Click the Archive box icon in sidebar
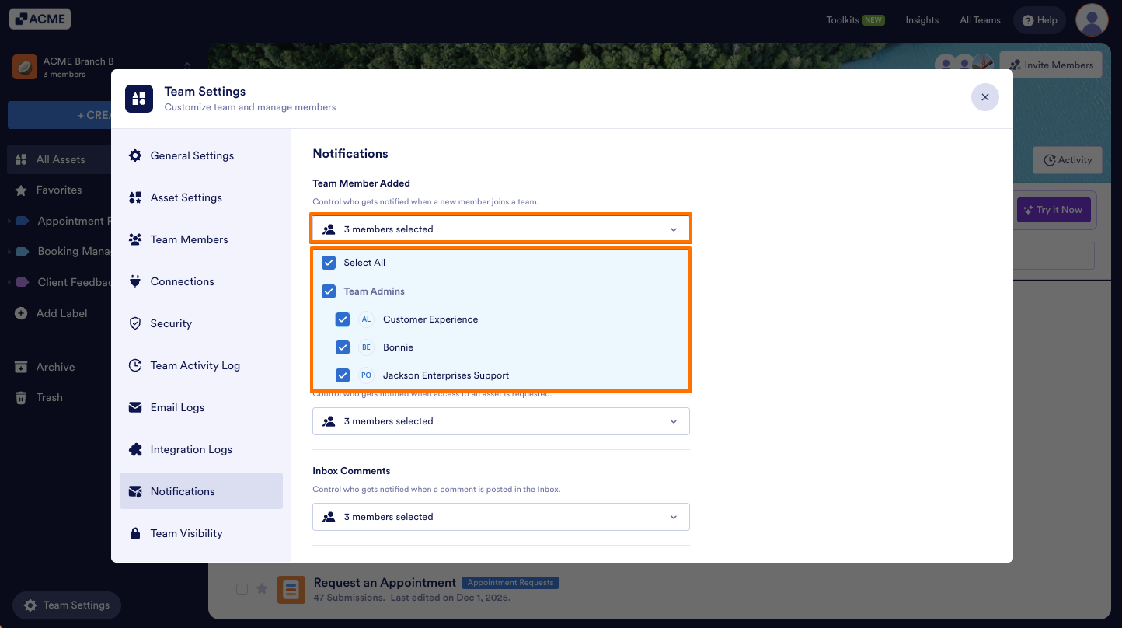The width and height of the screenshot is (1122, 628). coord(21,367)
